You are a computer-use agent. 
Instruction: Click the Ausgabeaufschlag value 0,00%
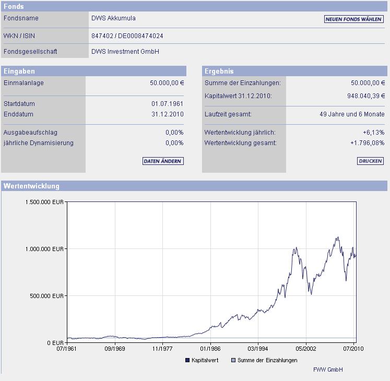point(174,132)
